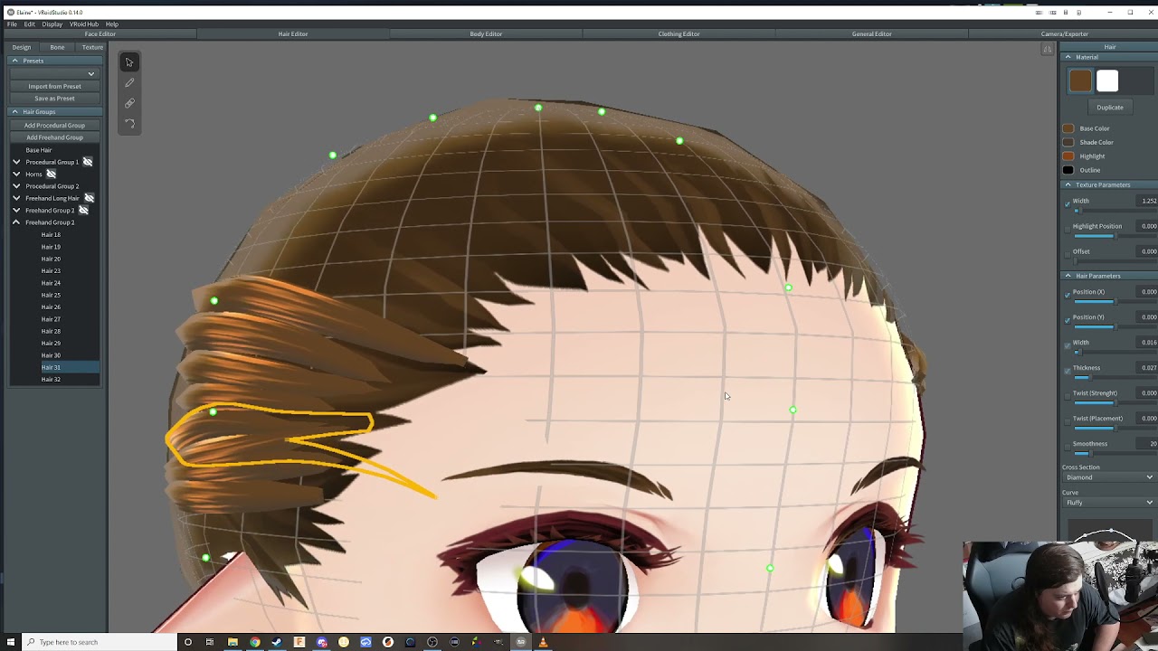Enable the Twist (Strength) checkbox
1158x651 pixels.
1068,396
